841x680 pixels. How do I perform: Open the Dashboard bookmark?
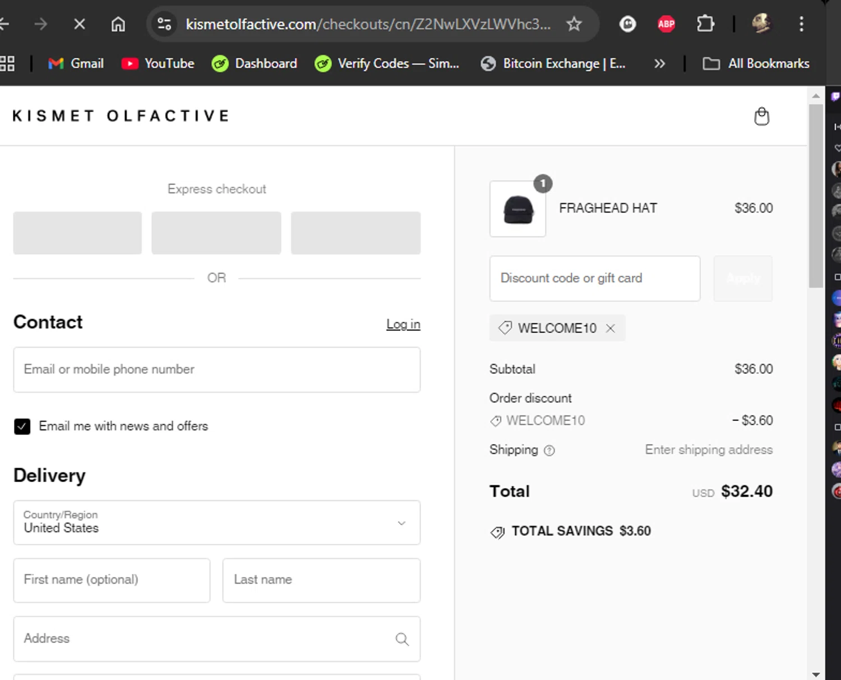click(255, 63)
